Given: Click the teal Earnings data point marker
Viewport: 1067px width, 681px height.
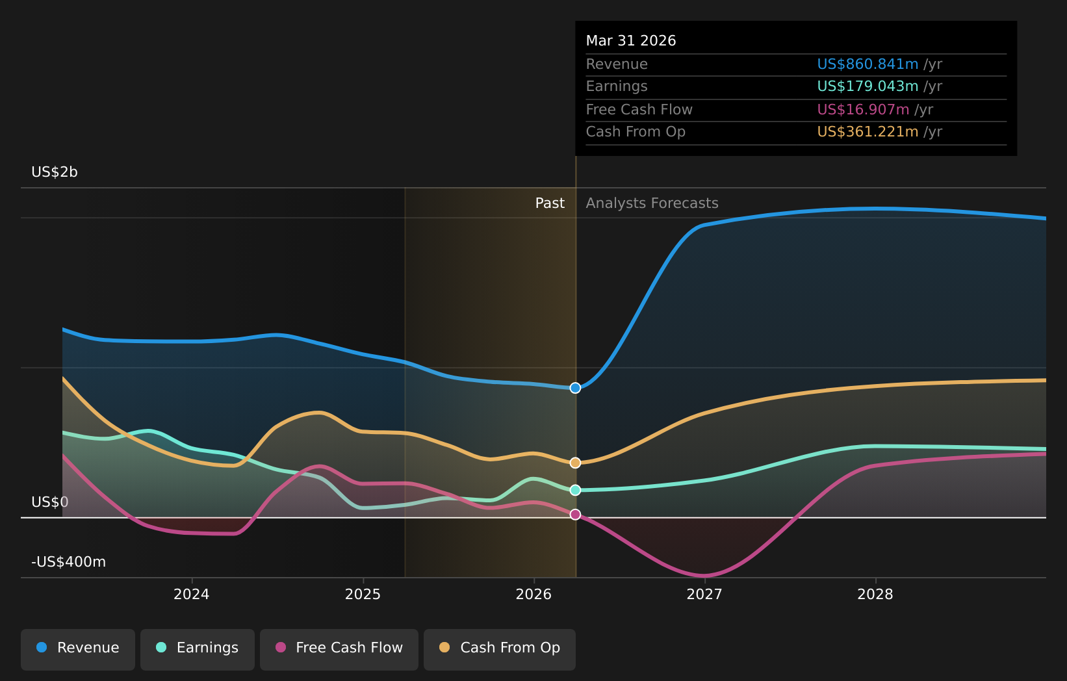Looking at the screenshot, I should 575,490.
